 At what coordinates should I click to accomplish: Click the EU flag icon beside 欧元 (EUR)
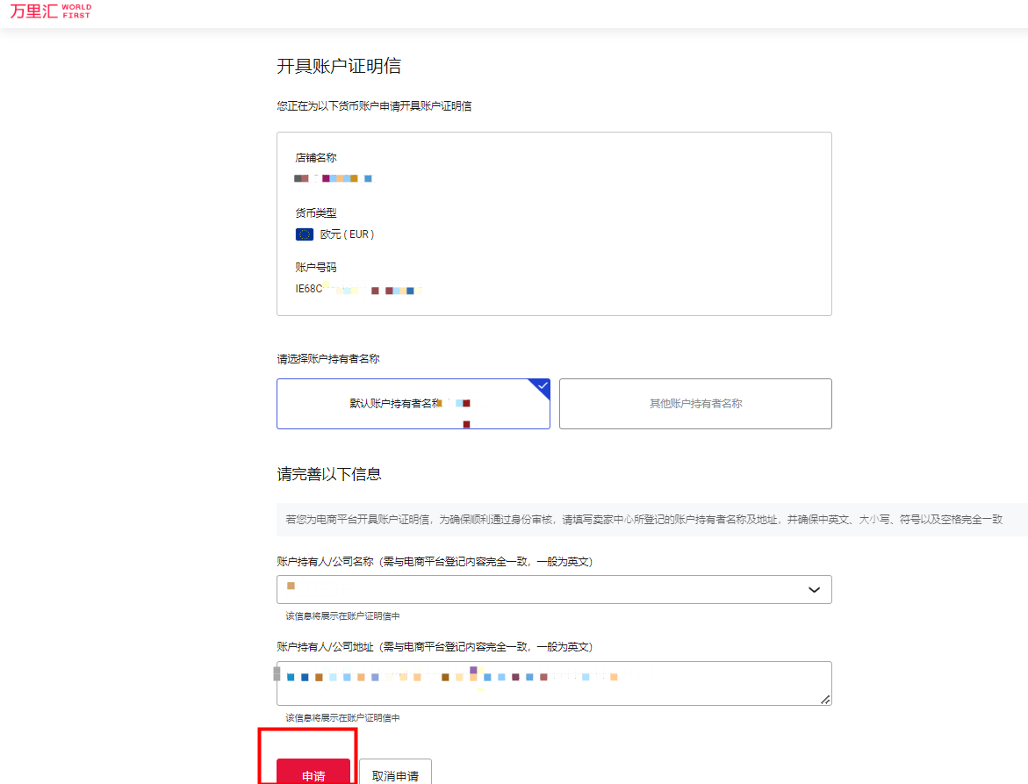click(x=303, y=234)
